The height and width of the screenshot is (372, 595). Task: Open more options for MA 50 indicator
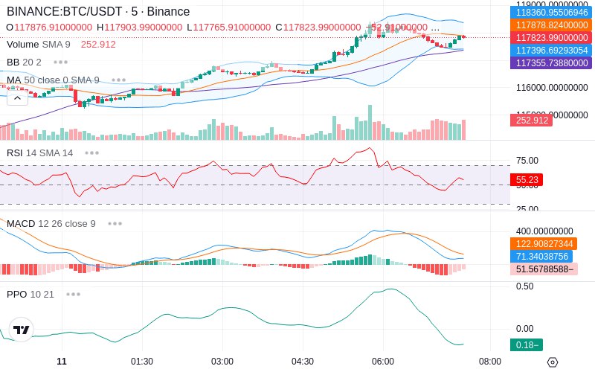119,80
